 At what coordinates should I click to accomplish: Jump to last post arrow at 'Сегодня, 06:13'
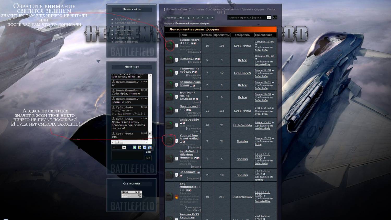click(x=256, y=59)
